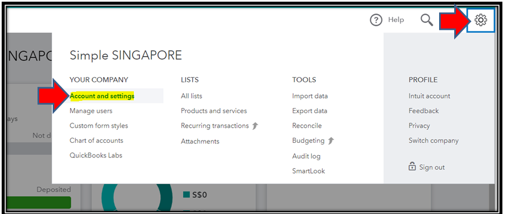View the Audit log
The height and width of the screenshot is (214, 508).
(x=306, y=156)
